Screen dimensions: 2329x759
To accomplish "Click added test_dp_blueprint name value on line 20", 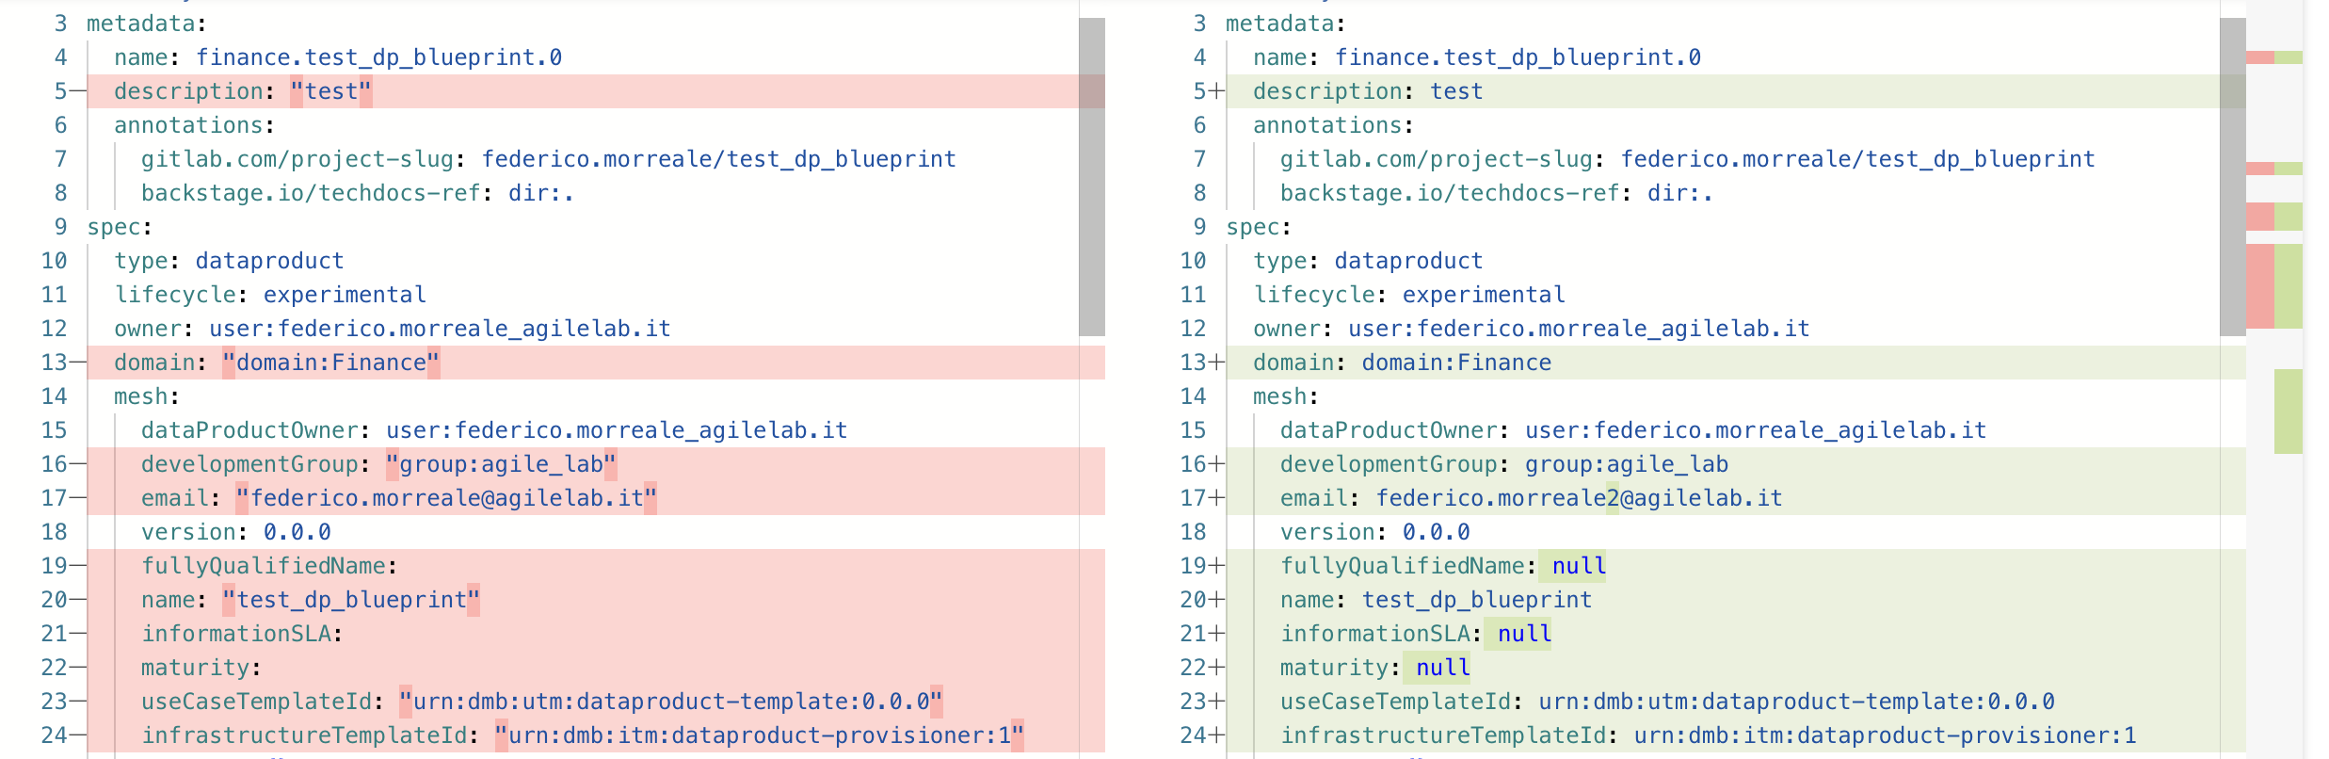I will 1477,600.
